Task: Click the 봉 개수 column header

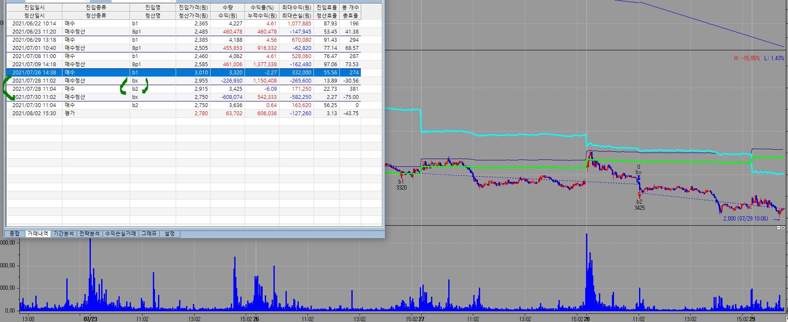Action: pos(350,8)
